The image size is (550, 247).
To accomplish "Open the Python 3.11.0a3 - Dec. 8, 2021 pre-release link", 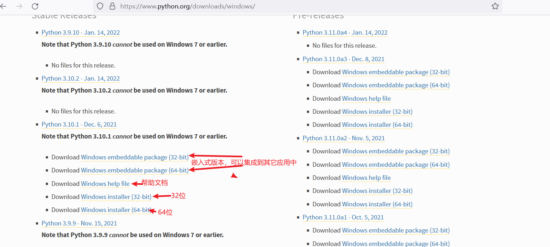I will pos(344,59).
